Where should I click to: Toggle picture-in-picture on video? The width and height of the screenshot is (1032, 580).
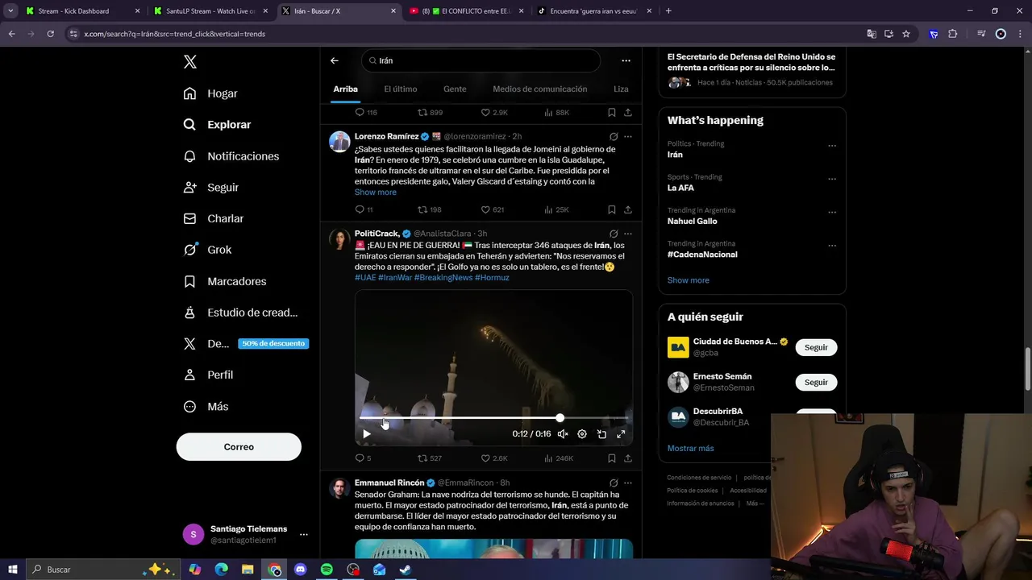(601, 434)
